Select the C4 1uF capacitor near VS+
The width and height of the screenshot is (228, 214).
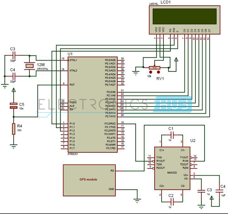click(x=220, y=191)
